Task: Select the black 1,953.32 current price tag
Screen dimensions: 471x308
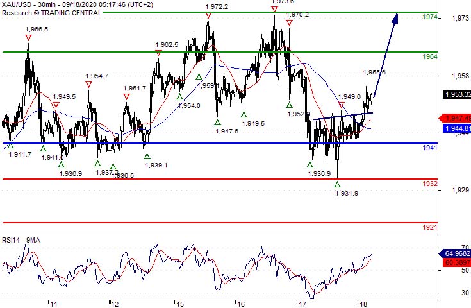Action: click(x=457, y=94)
